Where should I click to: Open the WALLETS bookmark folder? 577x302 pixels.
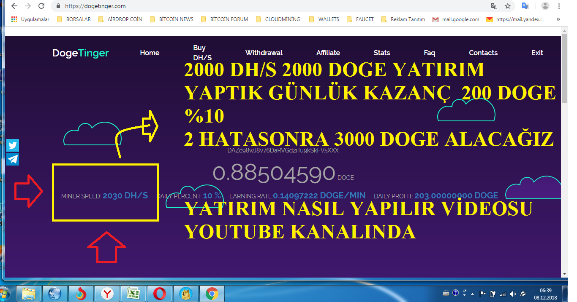[x=324, y=19]
